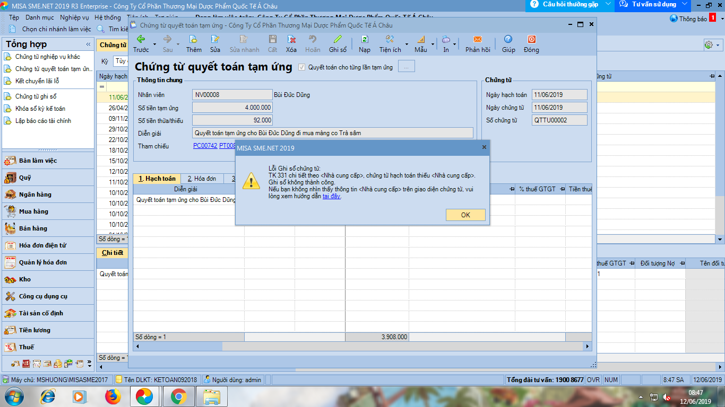Collapse the Tổng hợp sidebar panel

pos(88,44)
